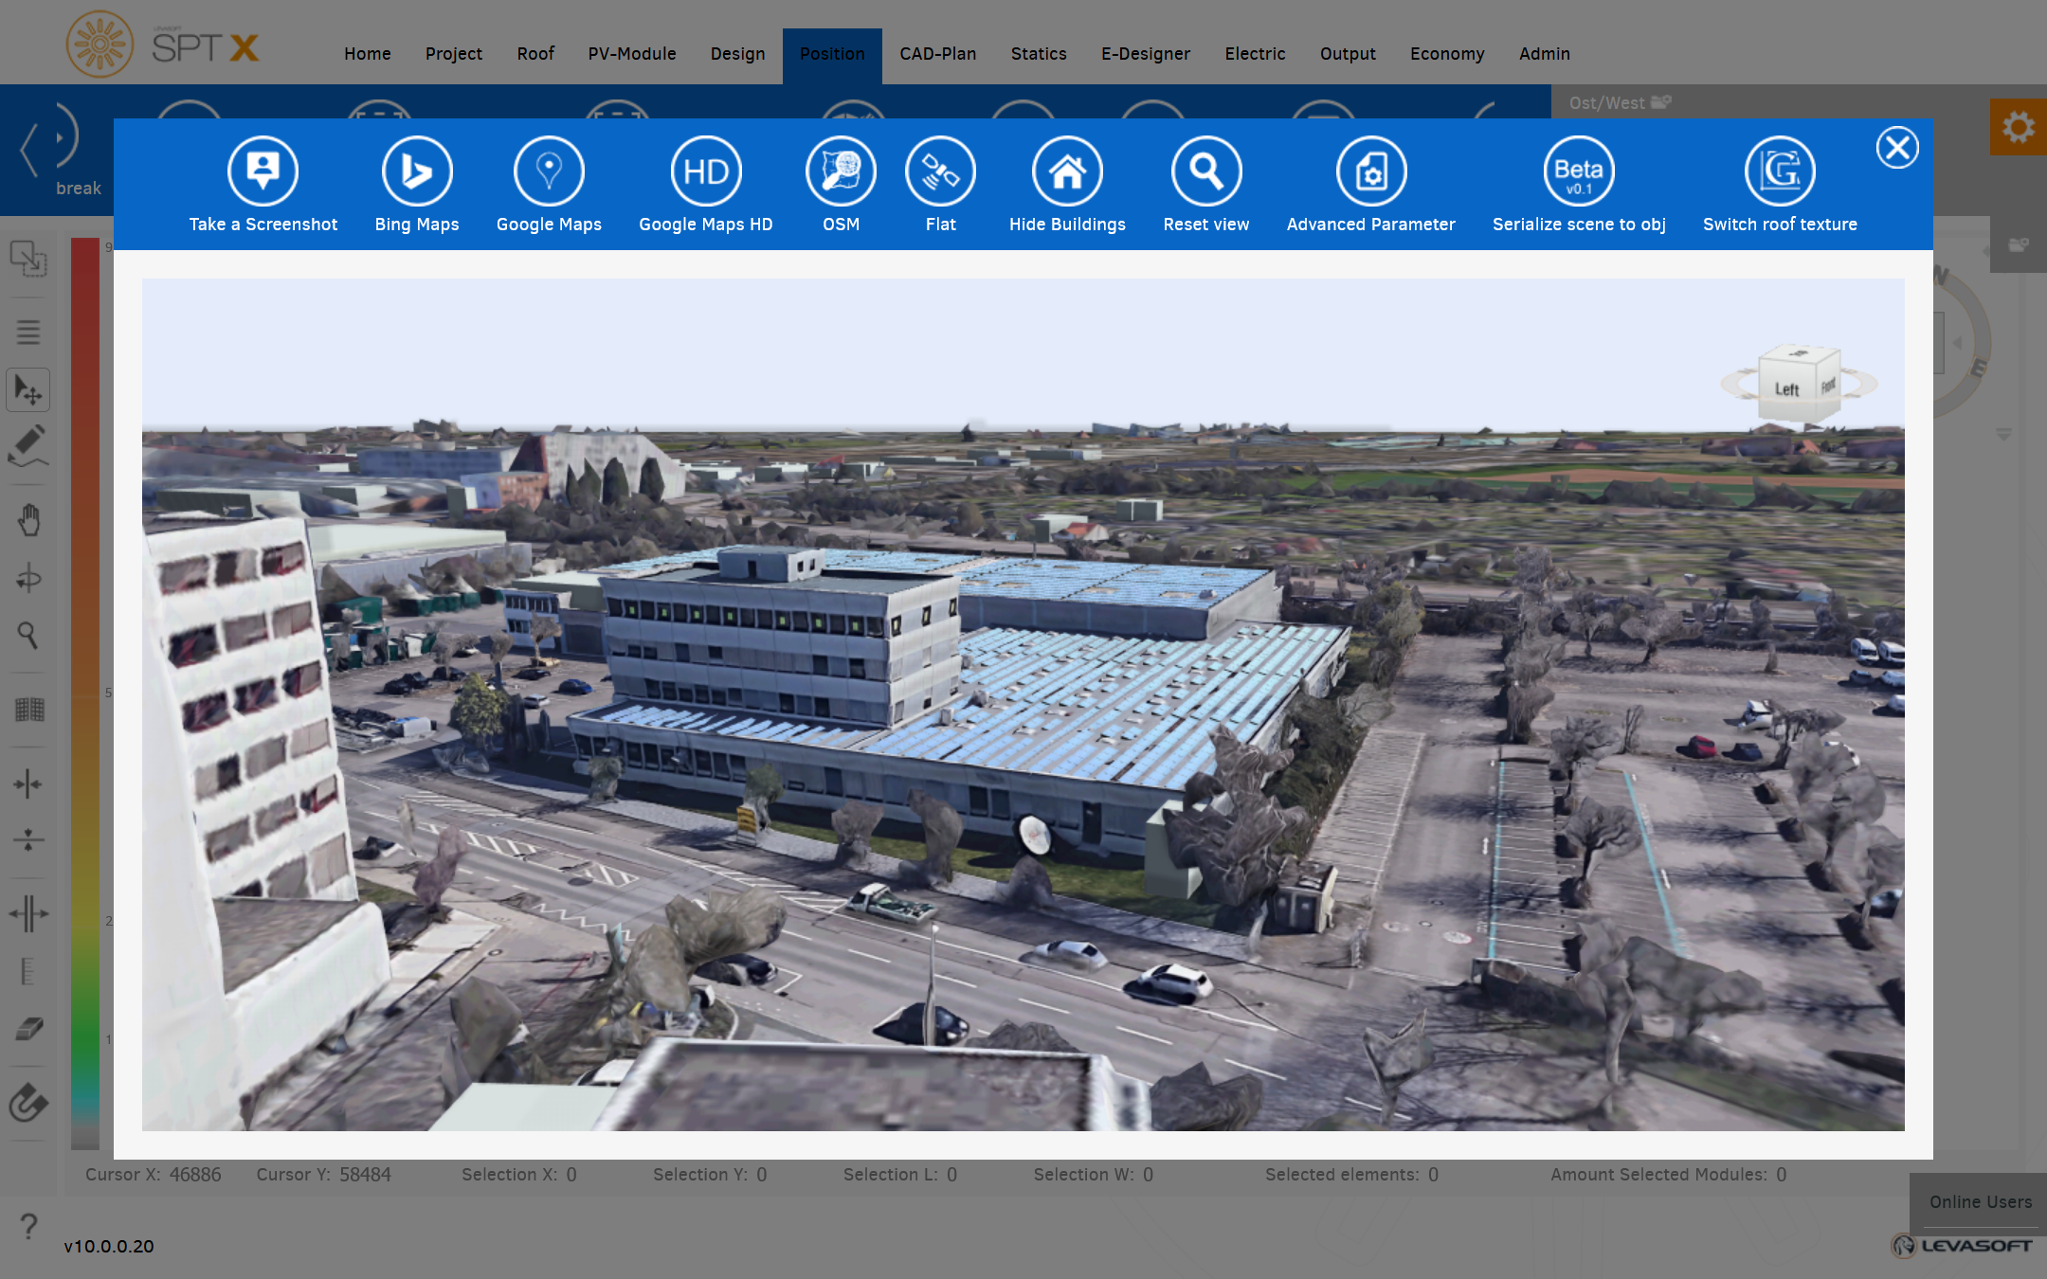Open Advanced Parameter settings

point(1370,171)
